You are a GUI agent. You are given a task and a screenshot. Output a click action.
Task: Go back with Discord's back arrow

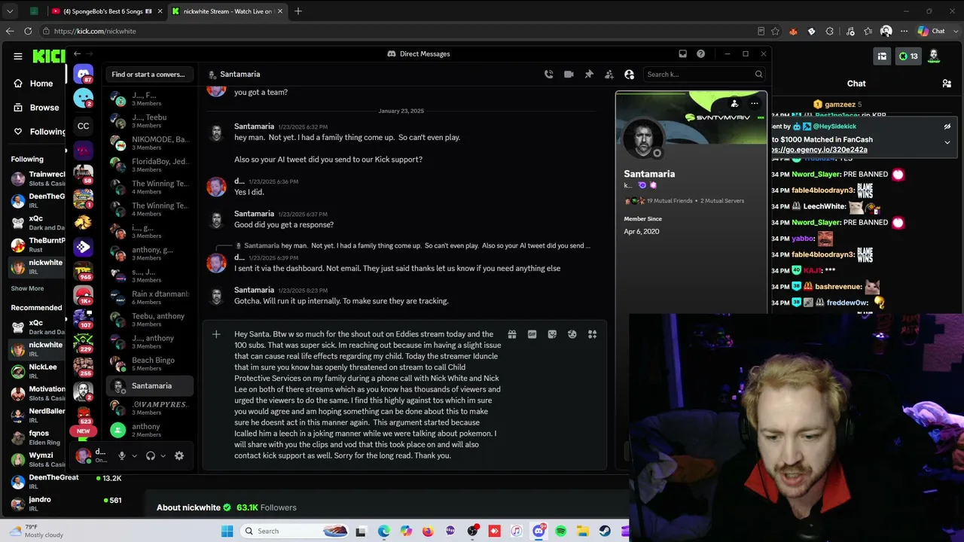pos(77,53)
